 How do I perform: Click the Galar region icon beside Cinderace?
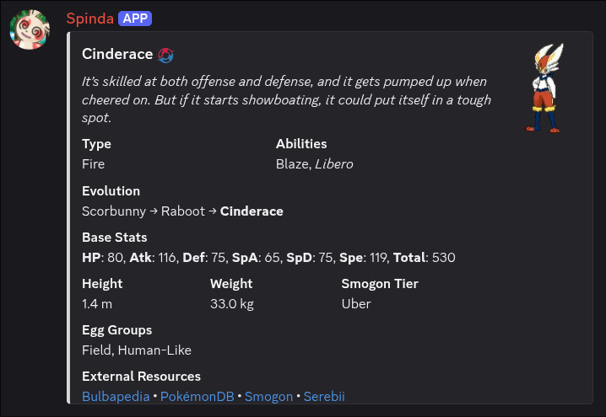[x=165, y=55]
